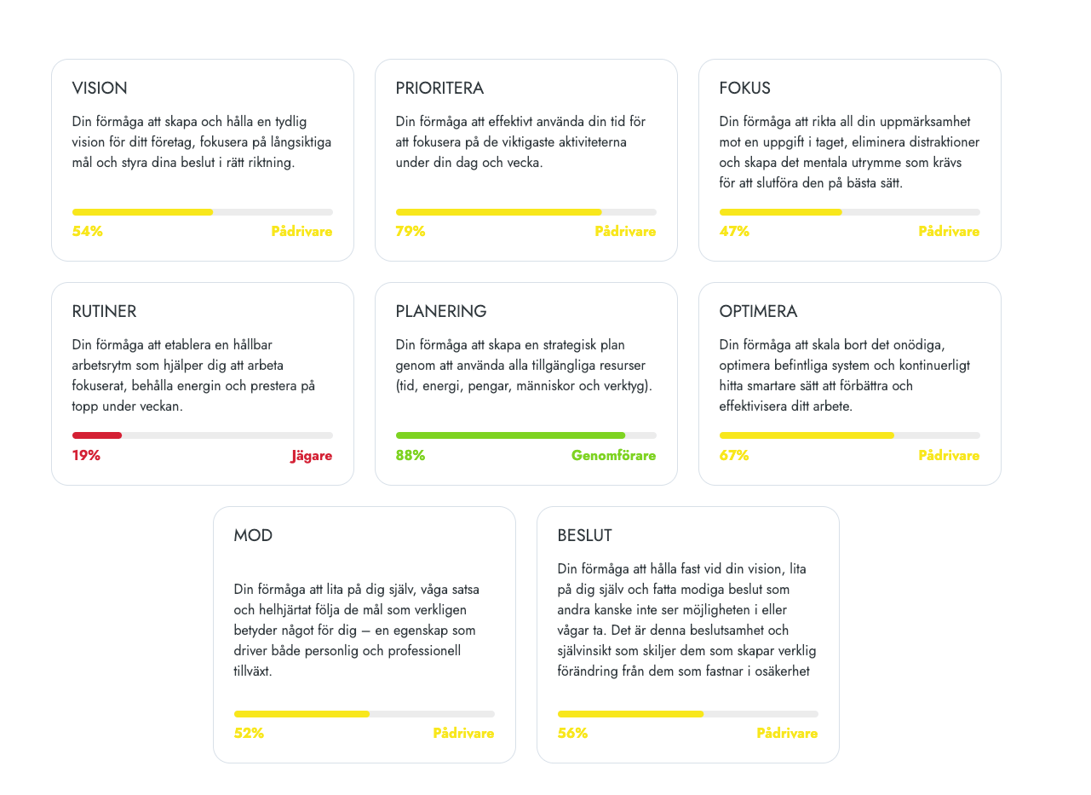
Task: Click the 52% score in Mod
Action: (x=249, y=734)
